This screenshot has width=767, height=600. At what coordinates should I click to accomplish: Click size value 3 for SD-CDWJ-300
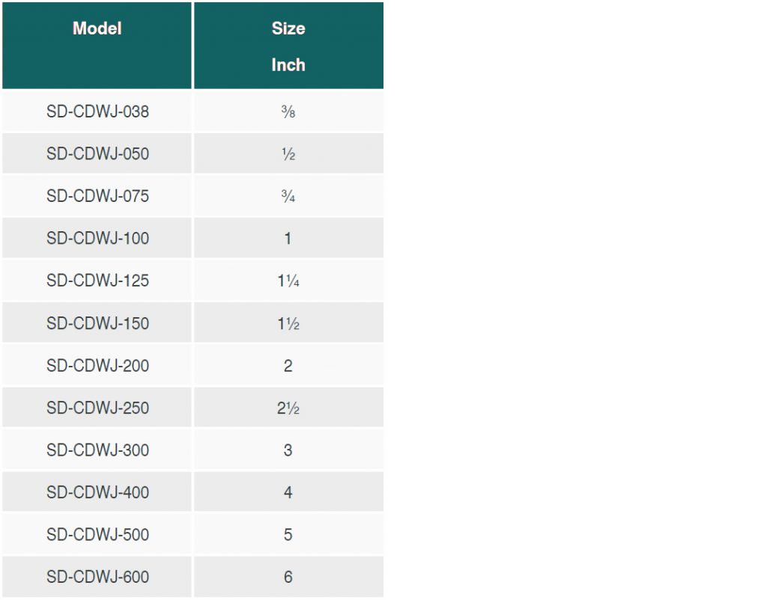tap(288, 450)
